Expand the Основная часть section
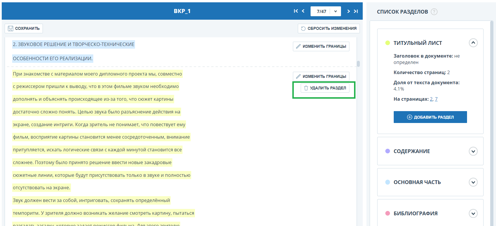This screenshot has width=496, height=226. pyautogui.click(x=473, y=182)
